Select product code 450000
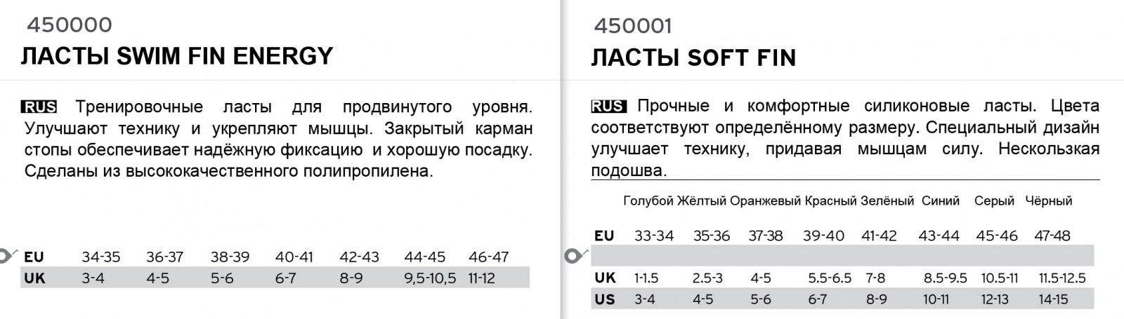Screen dimensions: 1124x319 coord(69,25)
